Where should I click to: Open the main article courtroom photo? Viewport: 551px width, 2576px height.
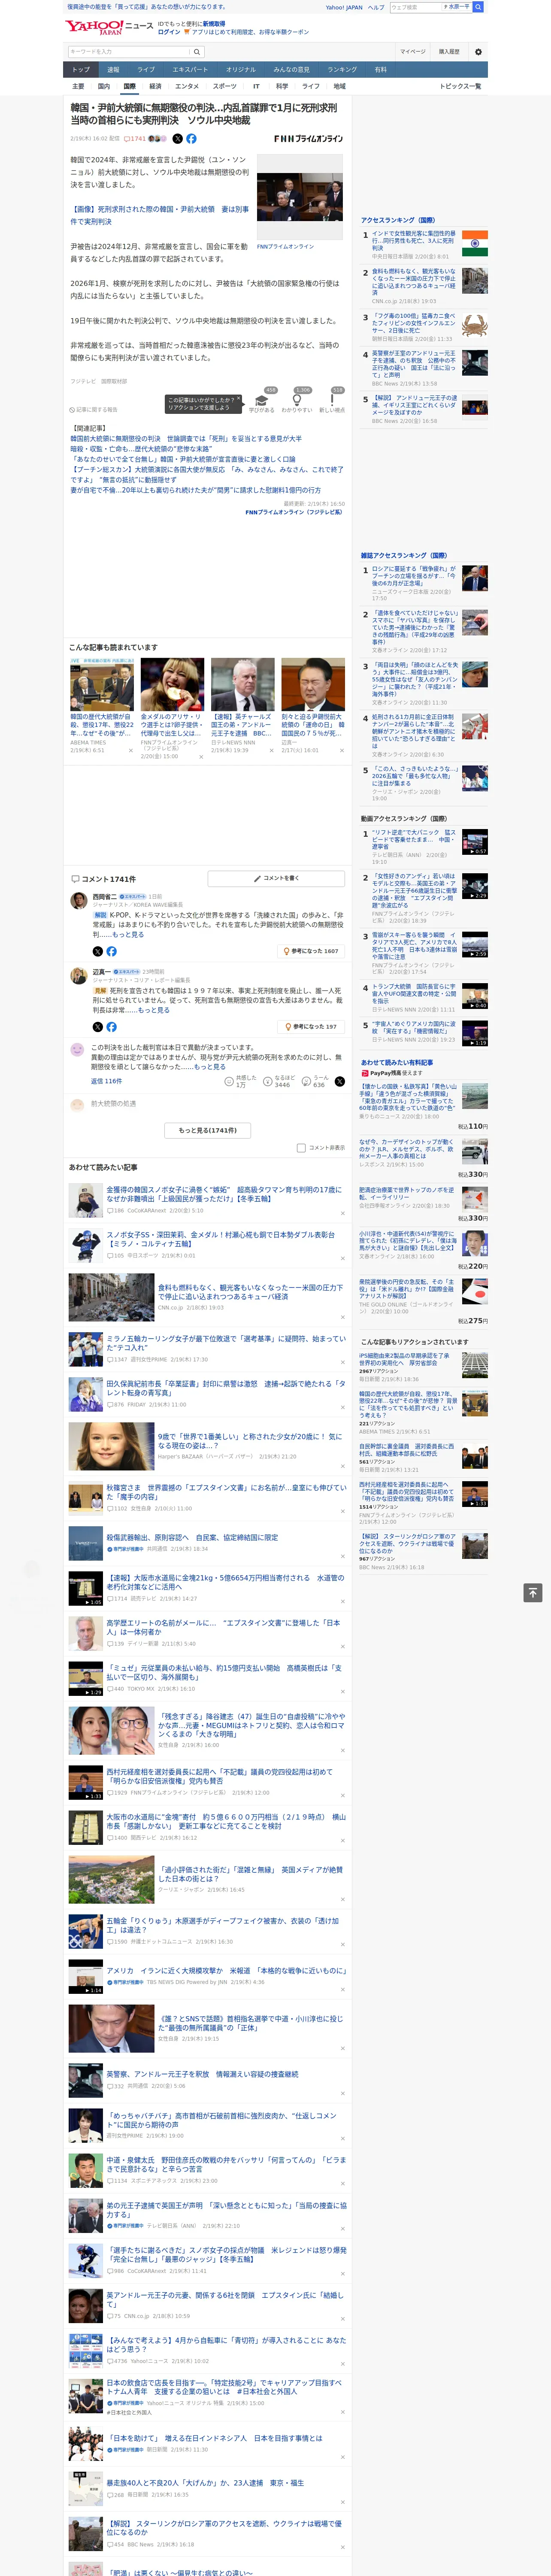tap(300, 197)
